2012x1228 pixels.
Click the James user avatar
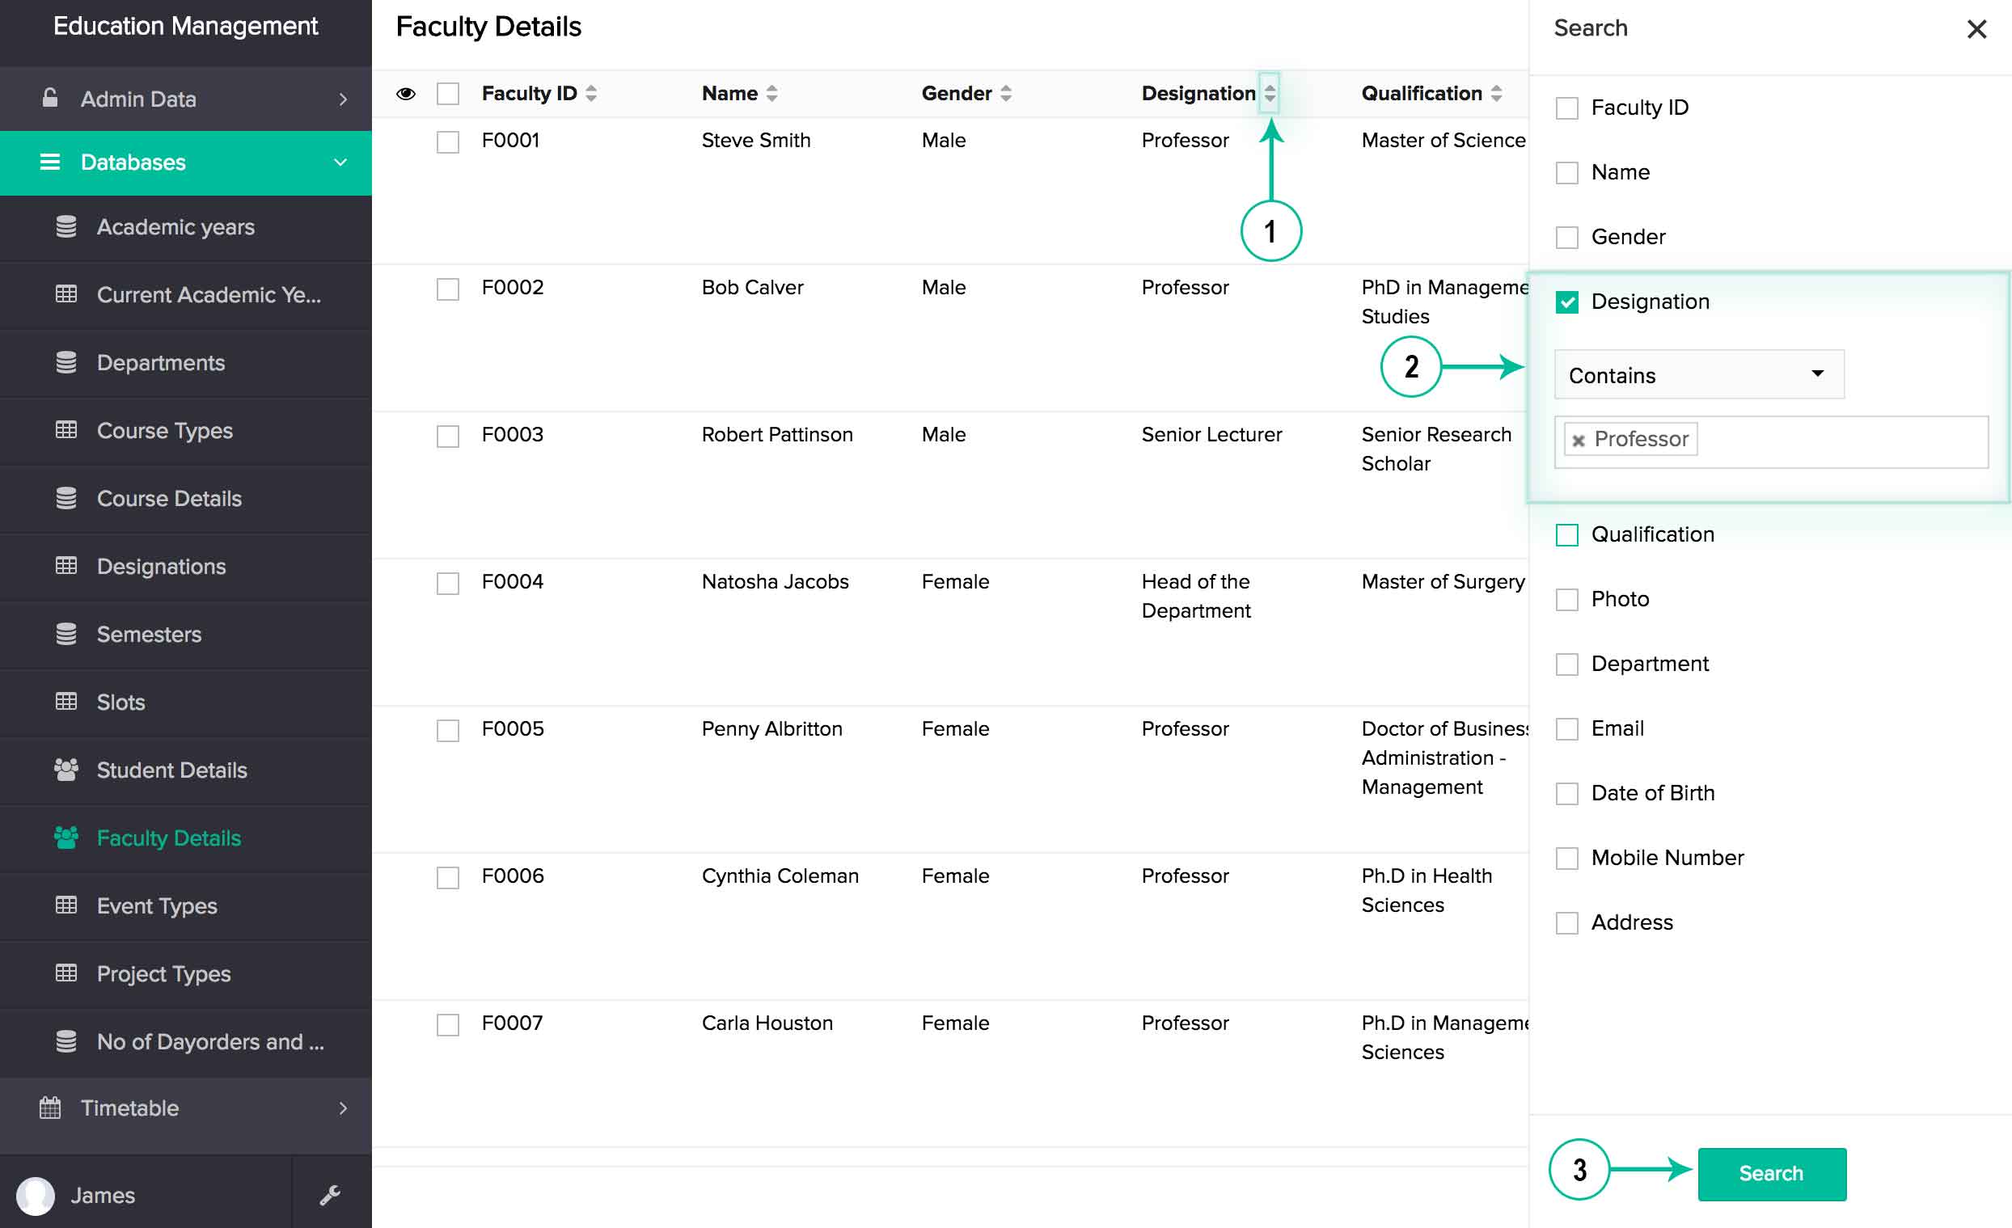[x=35, y=1196]
